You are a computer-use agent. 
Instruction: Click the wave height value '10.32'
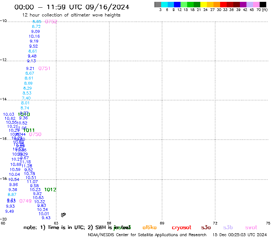pyautogui.click(x=40, y=202)
